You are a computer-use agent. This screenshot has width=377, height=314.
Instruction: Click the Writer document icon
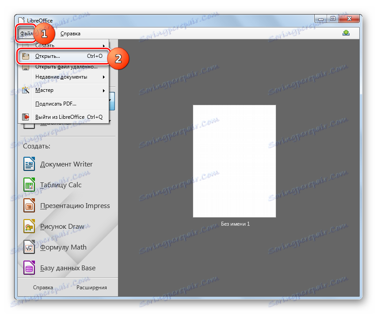(x=29, y=164)
